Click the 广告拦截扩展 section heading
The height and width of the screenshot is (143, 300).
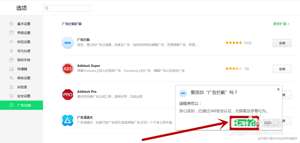(x=72, y=24)
